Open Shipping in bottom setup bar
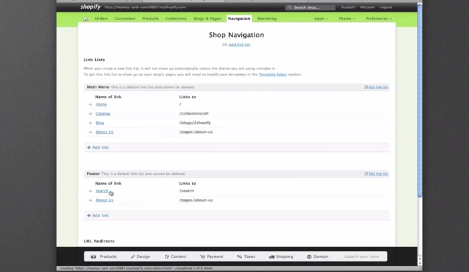The height and width of the screenshot is (272, 469). point(281,257)
